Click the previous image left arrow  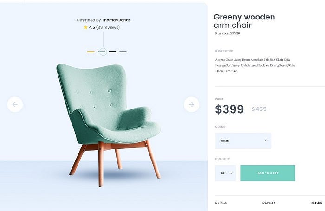click(x=15, y=104)
